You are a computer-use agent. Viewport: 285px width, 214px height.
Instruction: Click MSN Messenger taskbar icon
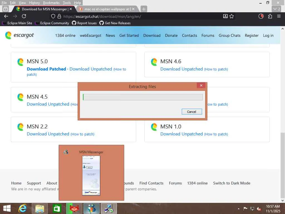91,208
